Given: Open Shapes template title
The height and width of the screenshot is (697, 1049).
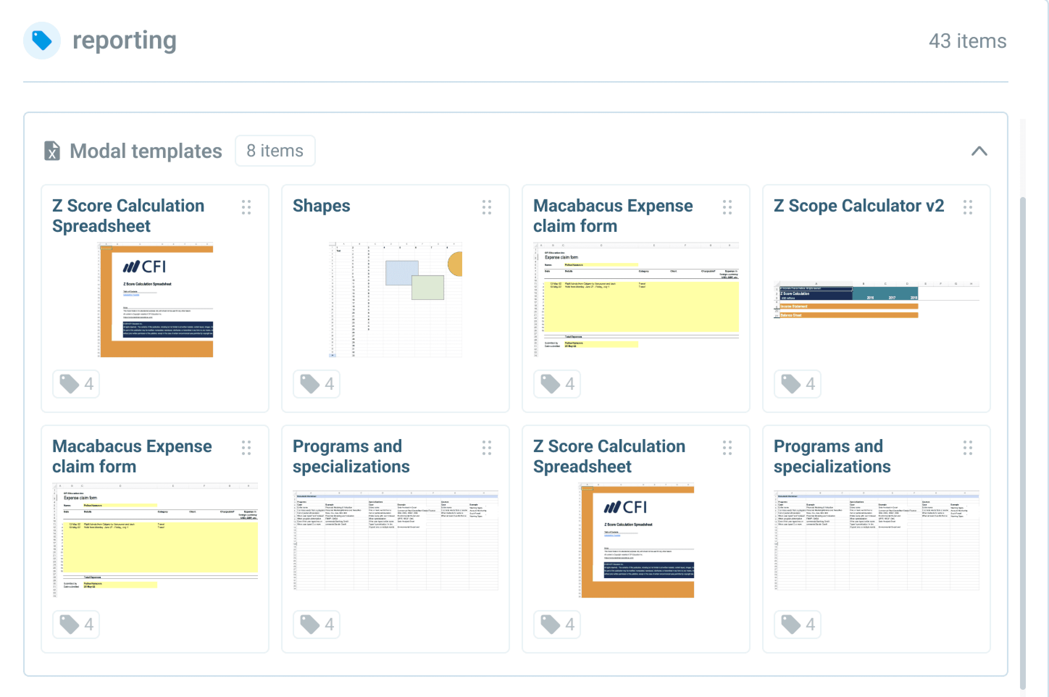Looking at the screenshot, I should click(x=321, y=206).
